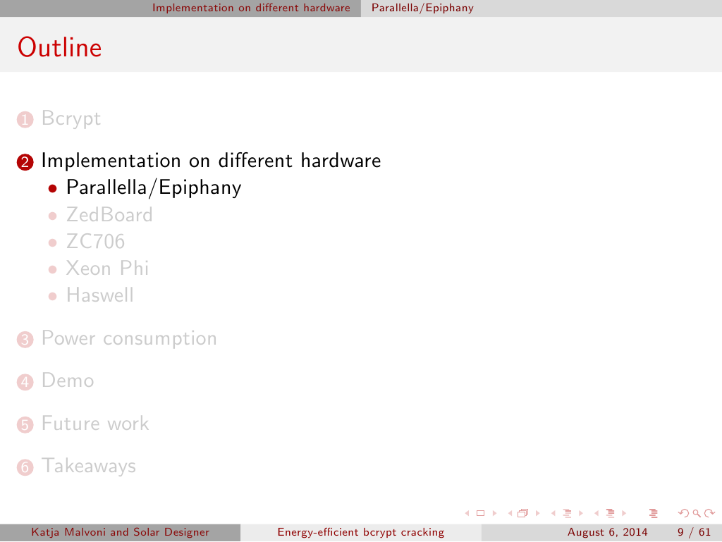Click the next section arrow

(x=625, y=513)
